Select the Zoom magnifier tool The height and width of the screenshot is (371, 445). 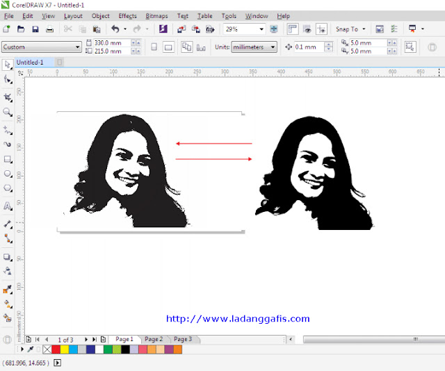pyautogui.click(x=8, y=112)
